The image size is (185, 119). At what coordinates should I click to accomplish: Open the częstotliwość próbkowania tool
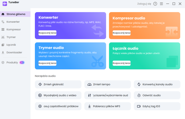pyautogui.click(x=58, y=106)
